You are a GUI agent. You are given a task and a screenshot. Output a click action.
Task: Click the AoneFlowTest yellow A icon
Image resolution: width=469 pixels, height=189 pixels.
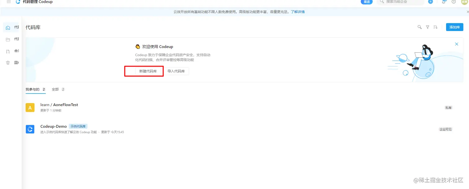[x=30, y=108]
